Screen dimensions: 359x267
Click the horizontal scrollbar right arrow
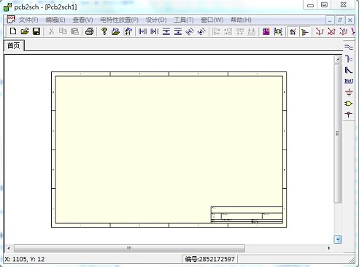point(329,248)
